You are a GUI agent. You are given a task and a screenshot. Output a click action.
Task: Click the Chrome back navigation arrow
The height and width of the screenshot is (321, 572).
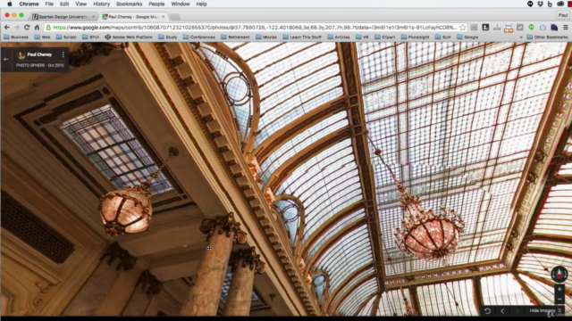[7, 28]
